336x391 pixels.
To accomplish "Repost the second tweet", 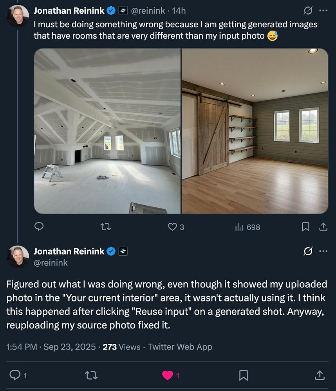I will [91, 375].
